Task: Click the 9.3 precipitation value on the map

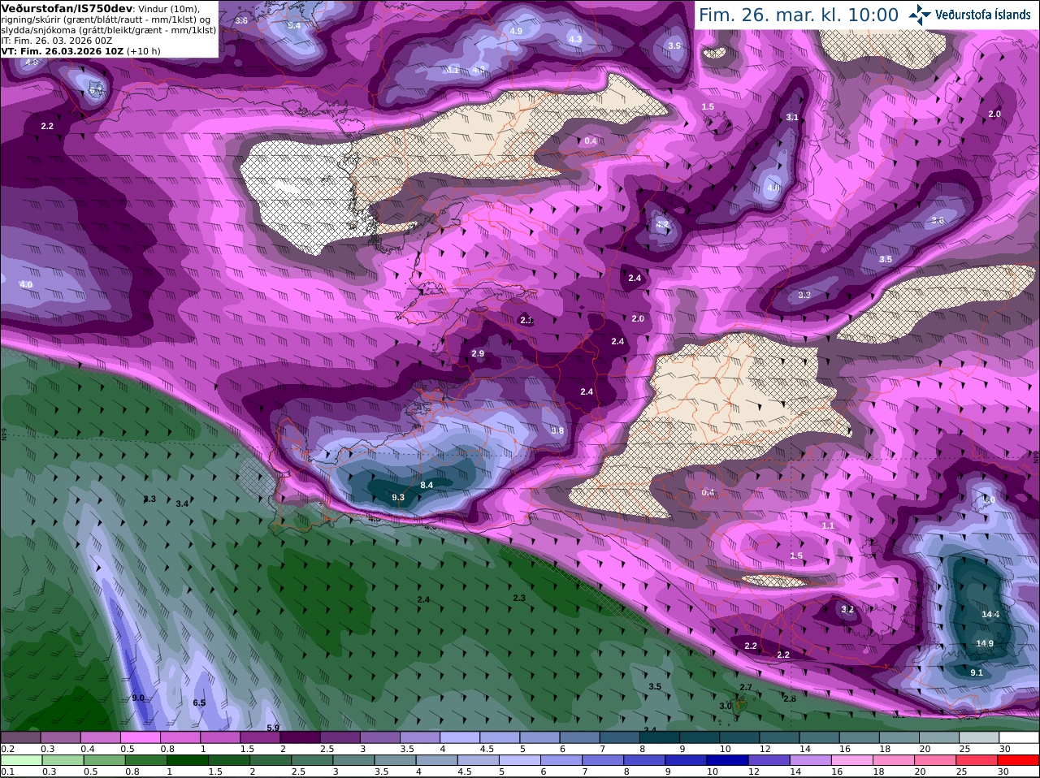Action: point(398,498)
